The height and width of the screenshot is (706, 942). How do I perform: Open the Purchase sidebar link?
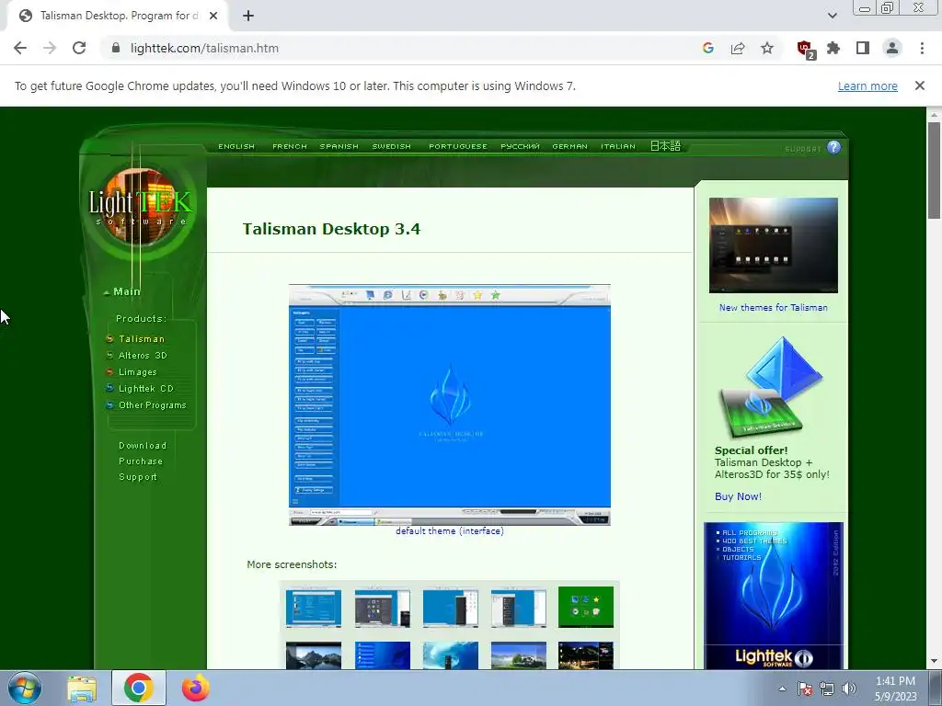[x=141, y=461]
